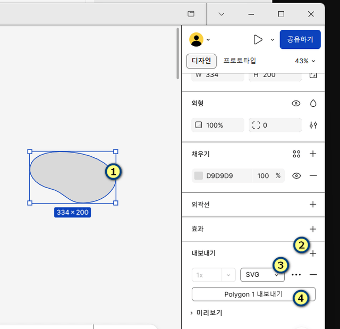Click the Polygon 1 내보내기 button
Image resolution: width=340 pixels, height=329 pixels.
pos(253,294)
